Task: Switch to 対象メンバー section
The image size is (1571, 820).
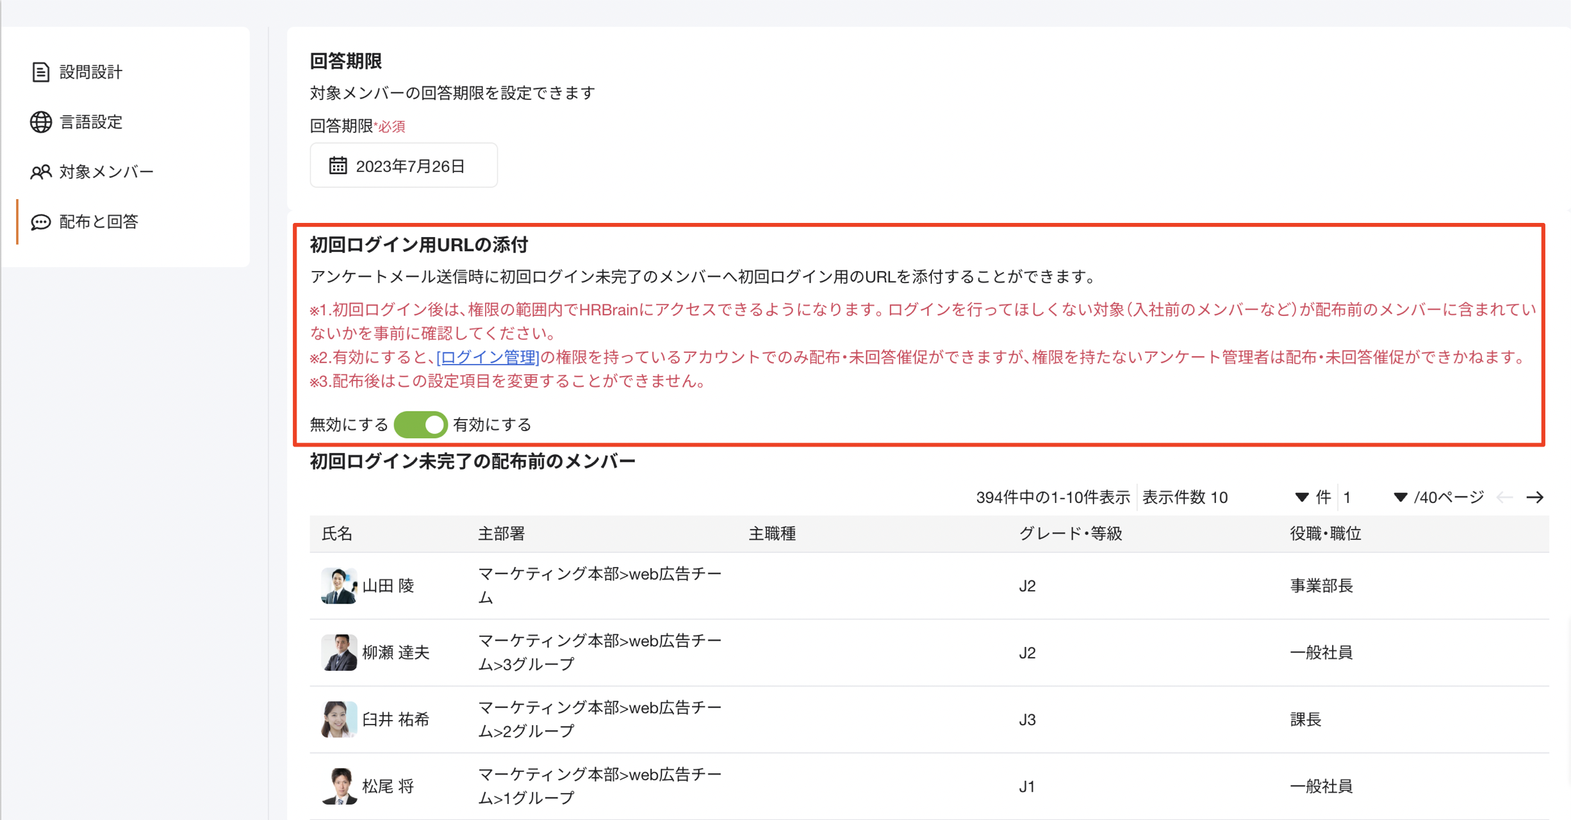Action: tap(106, 172)
